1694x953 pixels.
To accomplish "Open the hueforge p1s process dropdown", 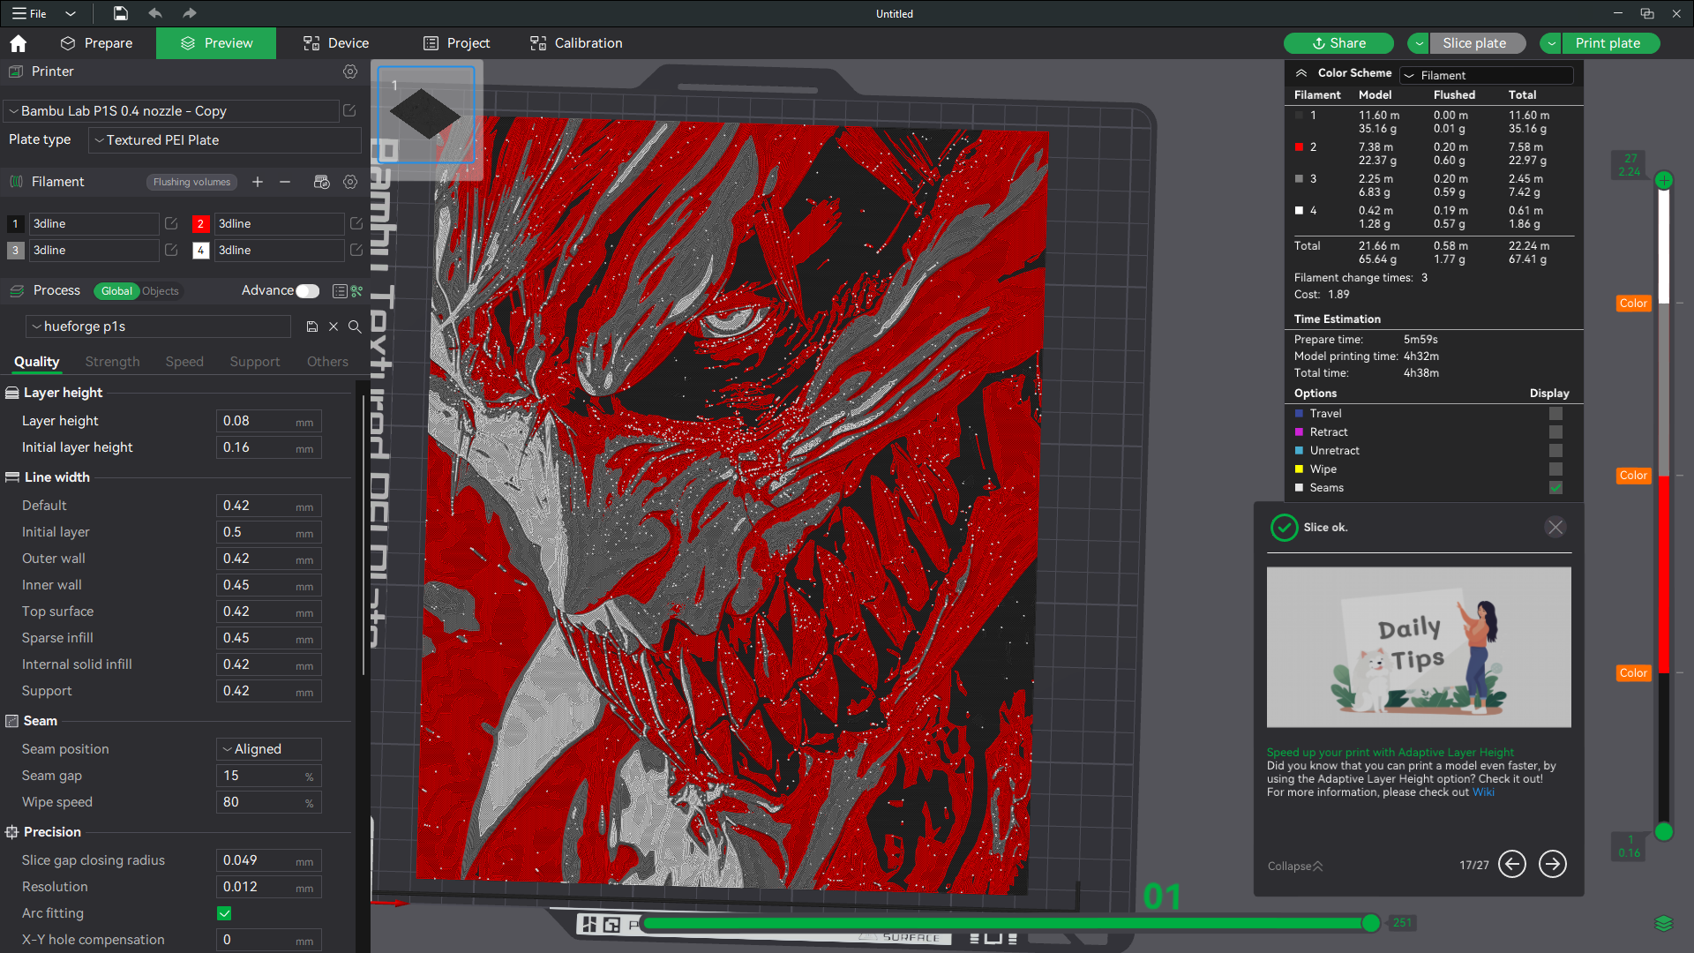I will (158, 326).
